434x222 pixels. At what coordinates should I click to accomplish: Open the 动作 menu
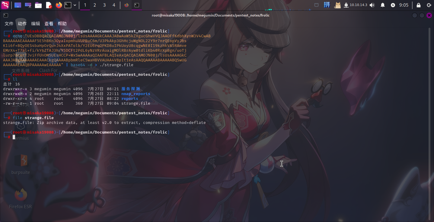pyautogui.click(x=22, y=24)
